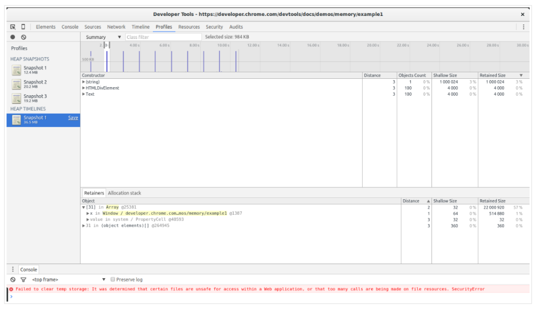Select Snapshot 3 of 19.2 MB
This screenshot has width=538, height=310.
43,98
